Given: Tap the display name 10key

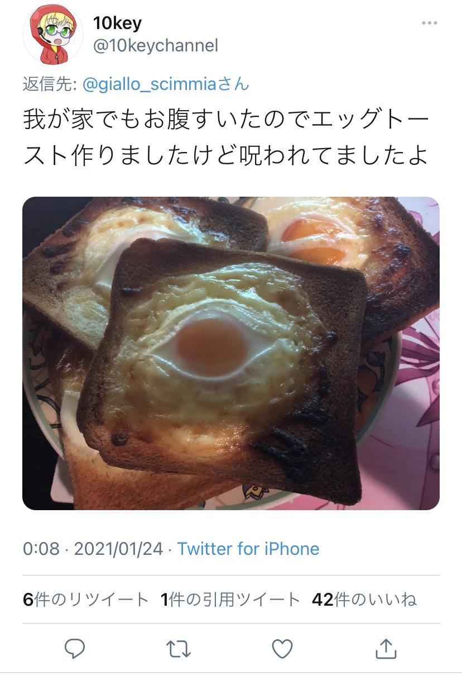Looking at the screenshot, I should point(117,23).
